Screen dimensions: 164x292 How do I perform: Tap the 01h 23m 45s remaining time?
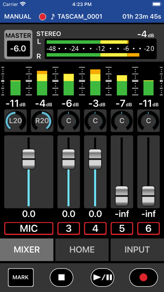click(x=142, y=17)
